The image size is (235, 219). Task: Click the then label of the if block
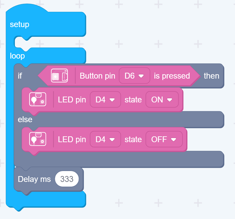(x=211, y=76)
